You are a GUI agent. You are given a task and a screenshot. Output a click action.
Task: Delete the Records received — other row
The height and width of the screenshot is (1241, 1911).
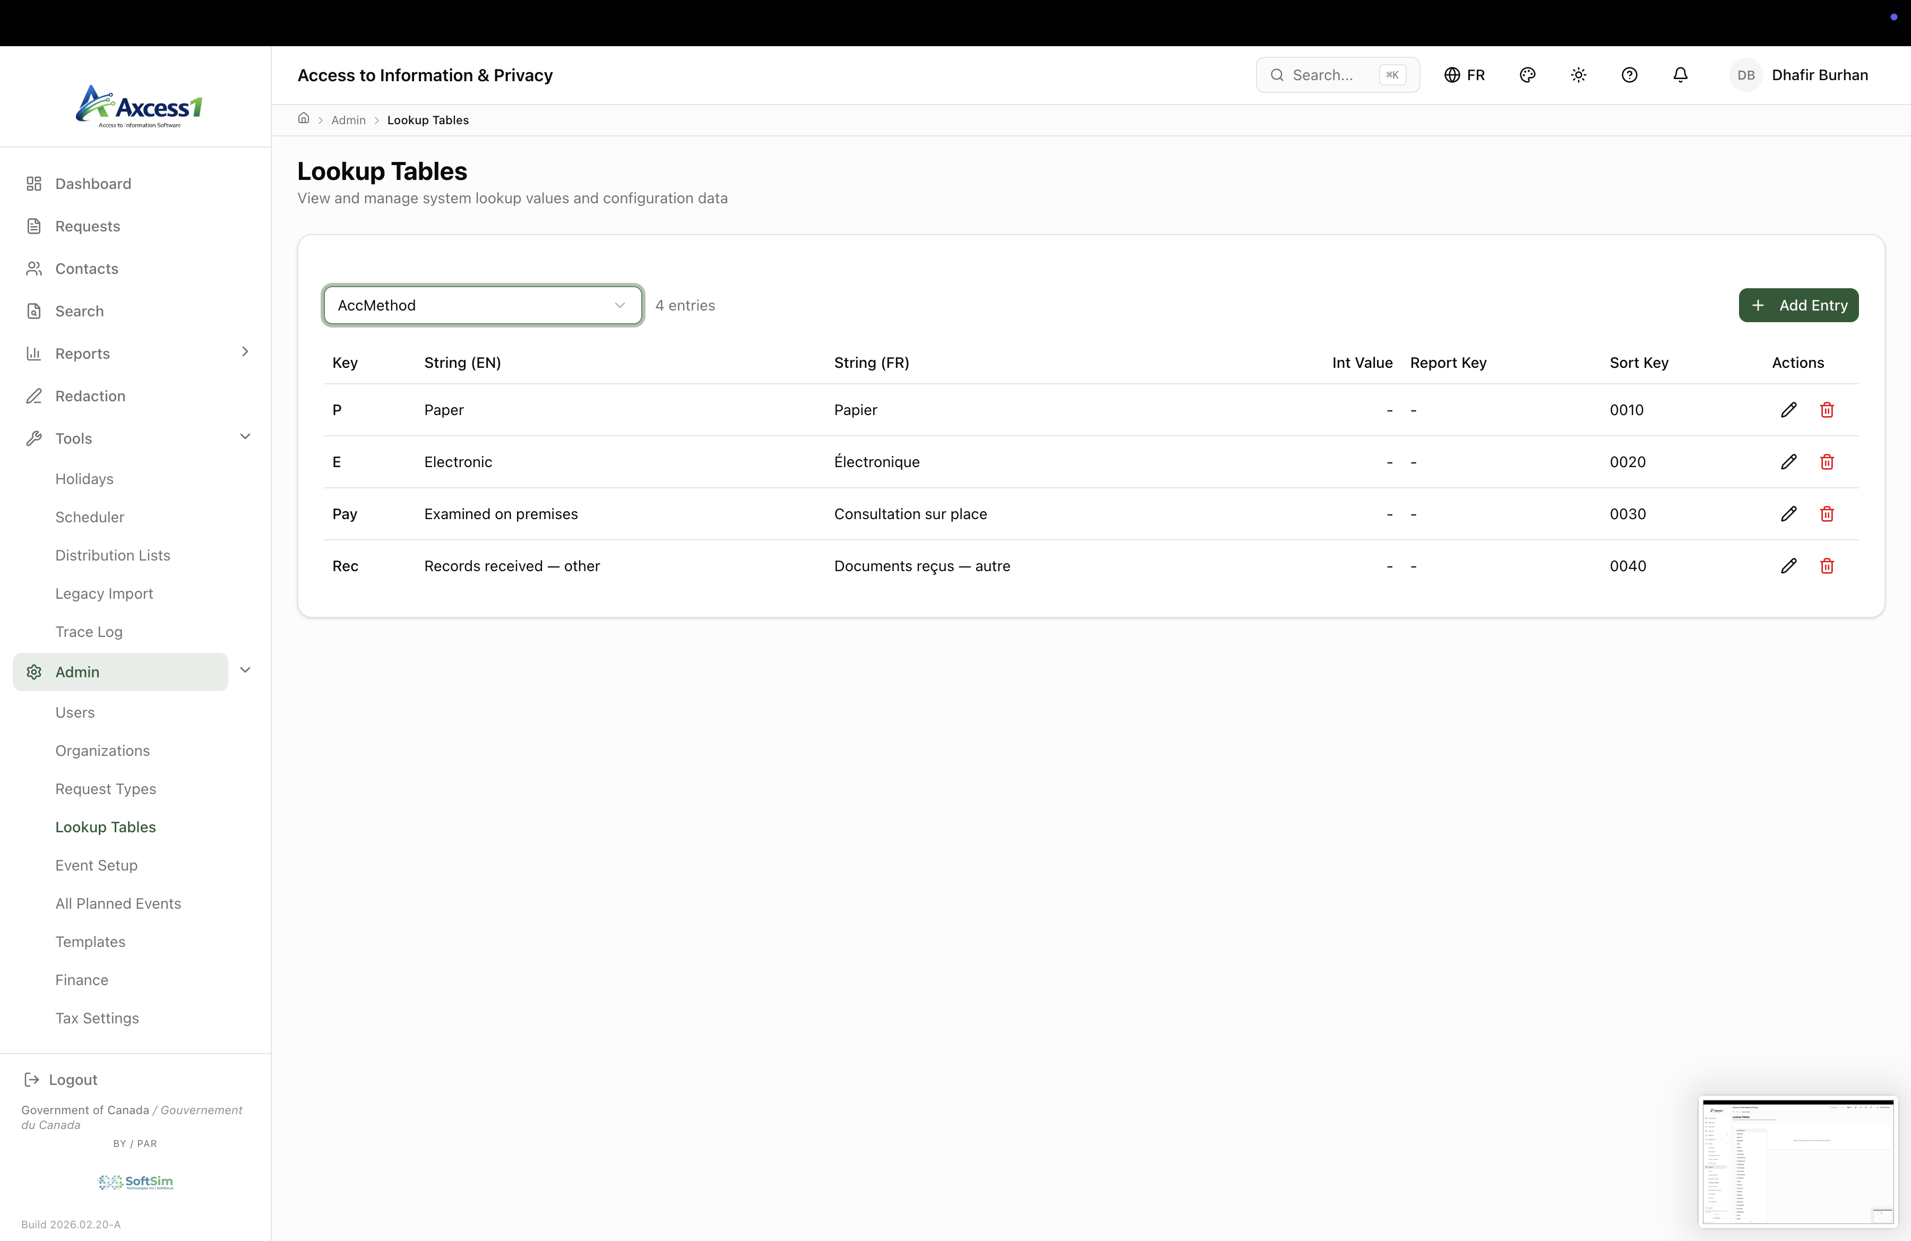coord(1827,567)
